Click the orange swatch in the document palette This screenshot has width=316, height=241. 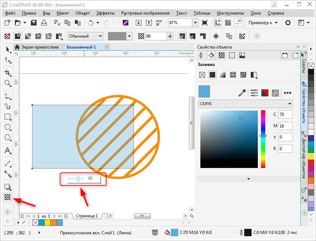54,223
